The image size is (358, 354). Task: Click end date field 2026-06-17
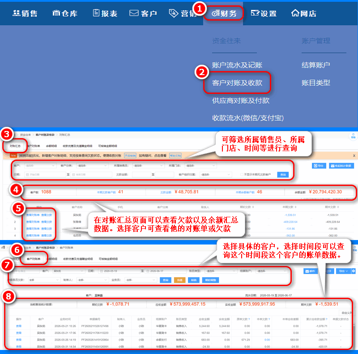[165, 271]
